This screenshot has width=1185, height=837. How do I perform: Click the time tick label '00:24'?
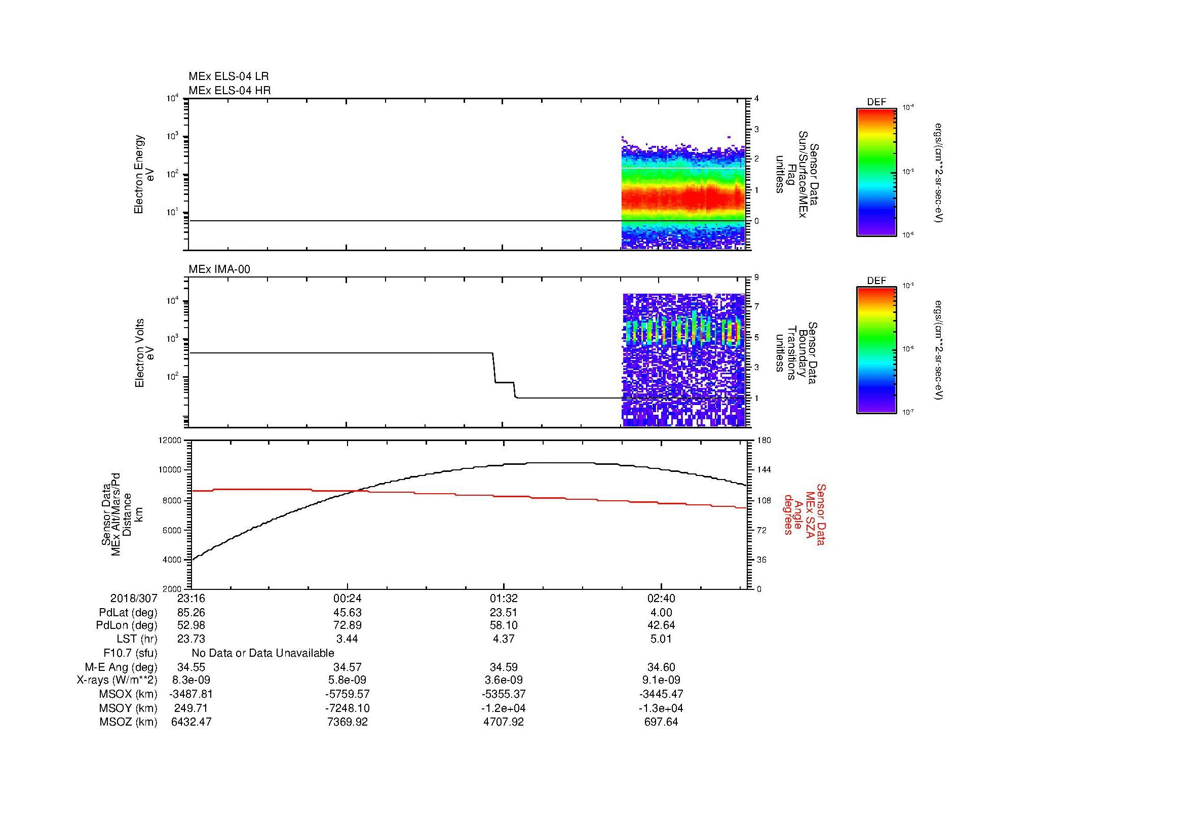348,599
